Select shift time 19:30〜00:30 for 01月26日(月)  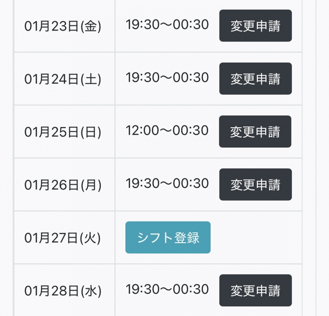click(x=167, y=183)
